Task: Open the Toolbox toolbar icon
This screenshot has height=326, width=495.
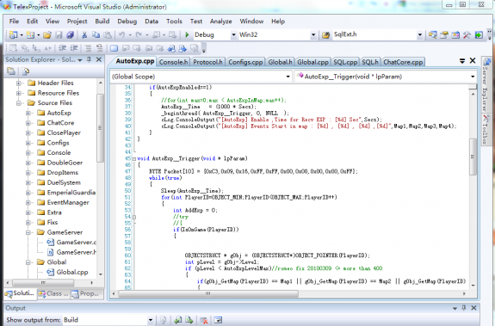Action: 467,34
